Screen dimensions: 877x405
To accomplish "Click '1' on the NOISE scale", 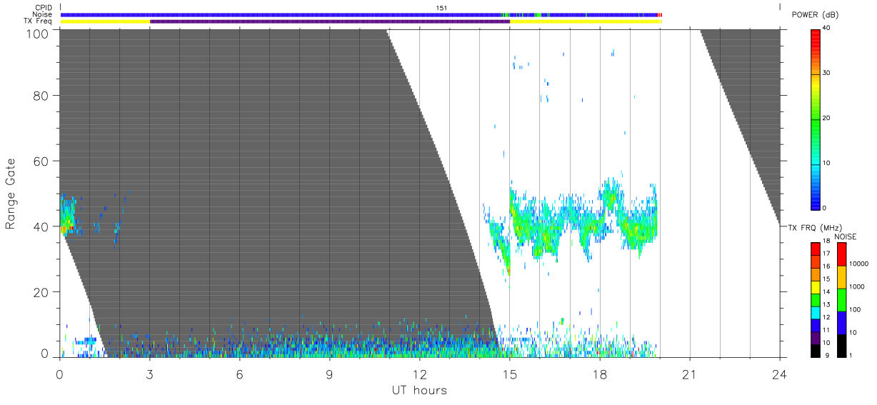I will [851, 355].
